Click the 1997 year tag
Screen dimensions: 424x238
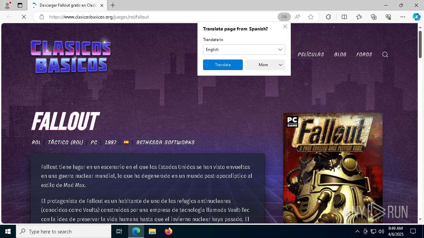(x=111, y=142)
